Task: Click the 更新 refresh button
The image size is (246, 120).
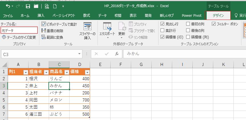Action: tap(122, 31)
